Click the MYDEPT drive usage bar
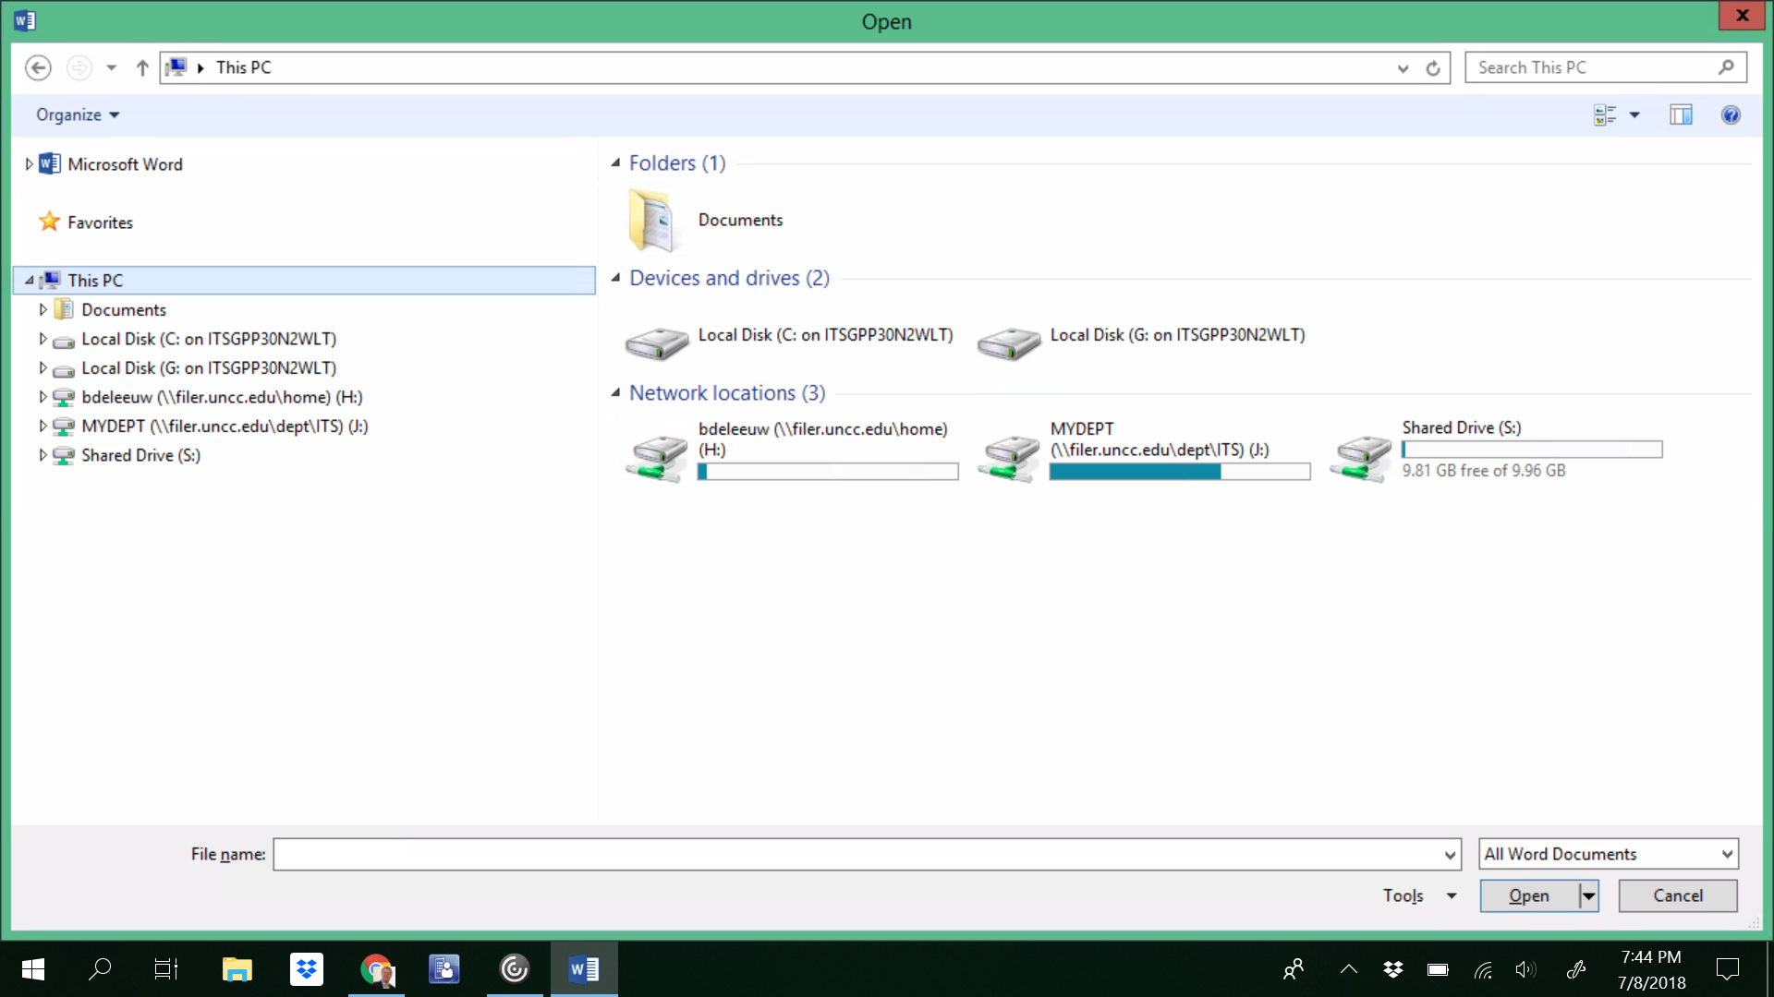Screen dimensions: 1774x997 click(x=1179, y=472)
